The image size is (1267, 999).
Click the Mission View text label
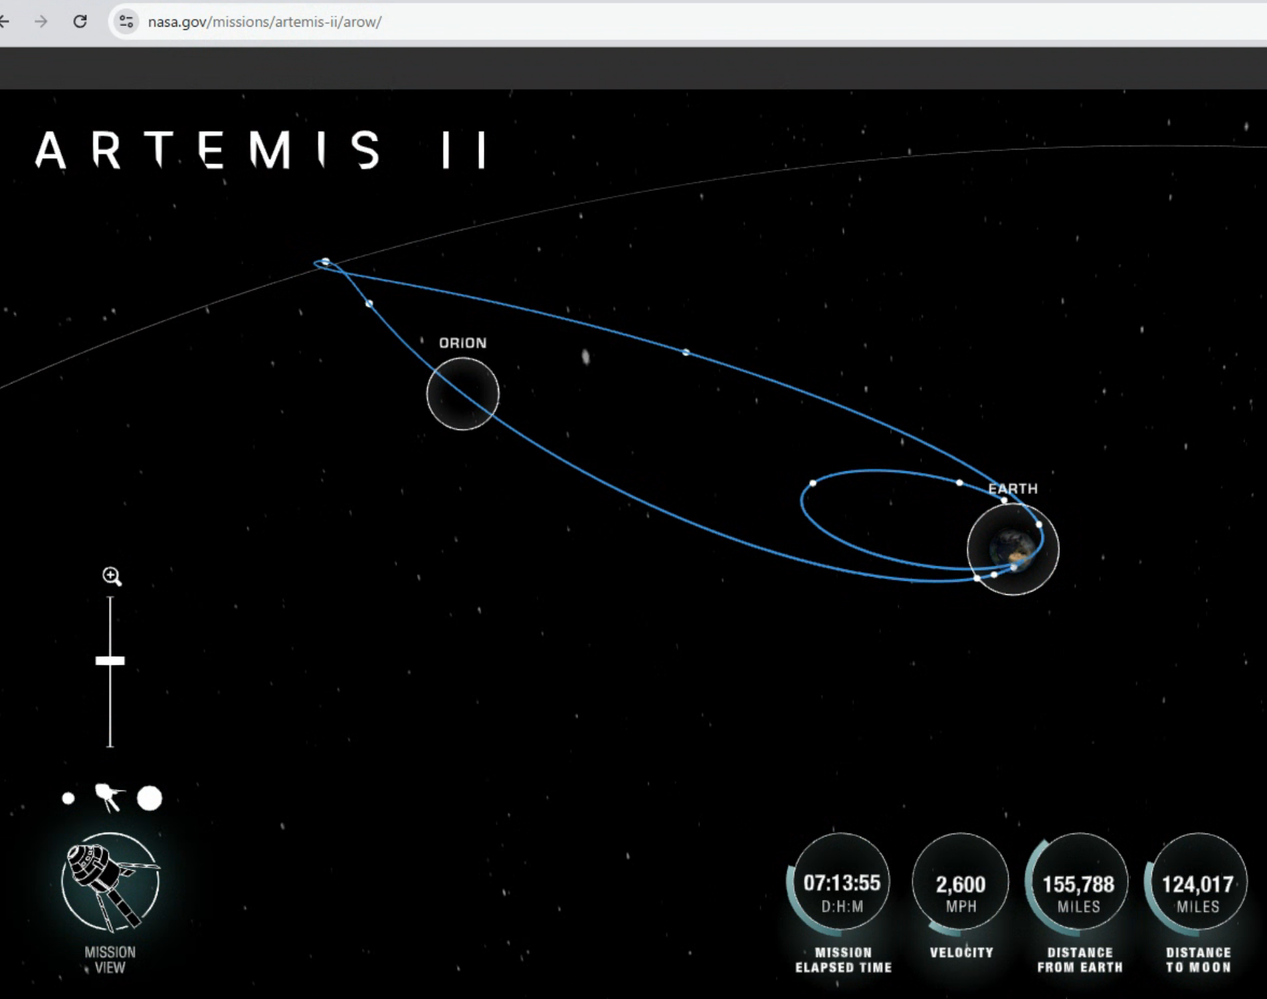(x=110, y=960)
